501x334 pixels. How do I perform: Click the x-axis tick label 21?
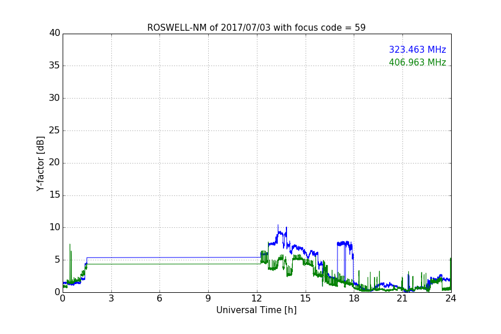[402, 299]
